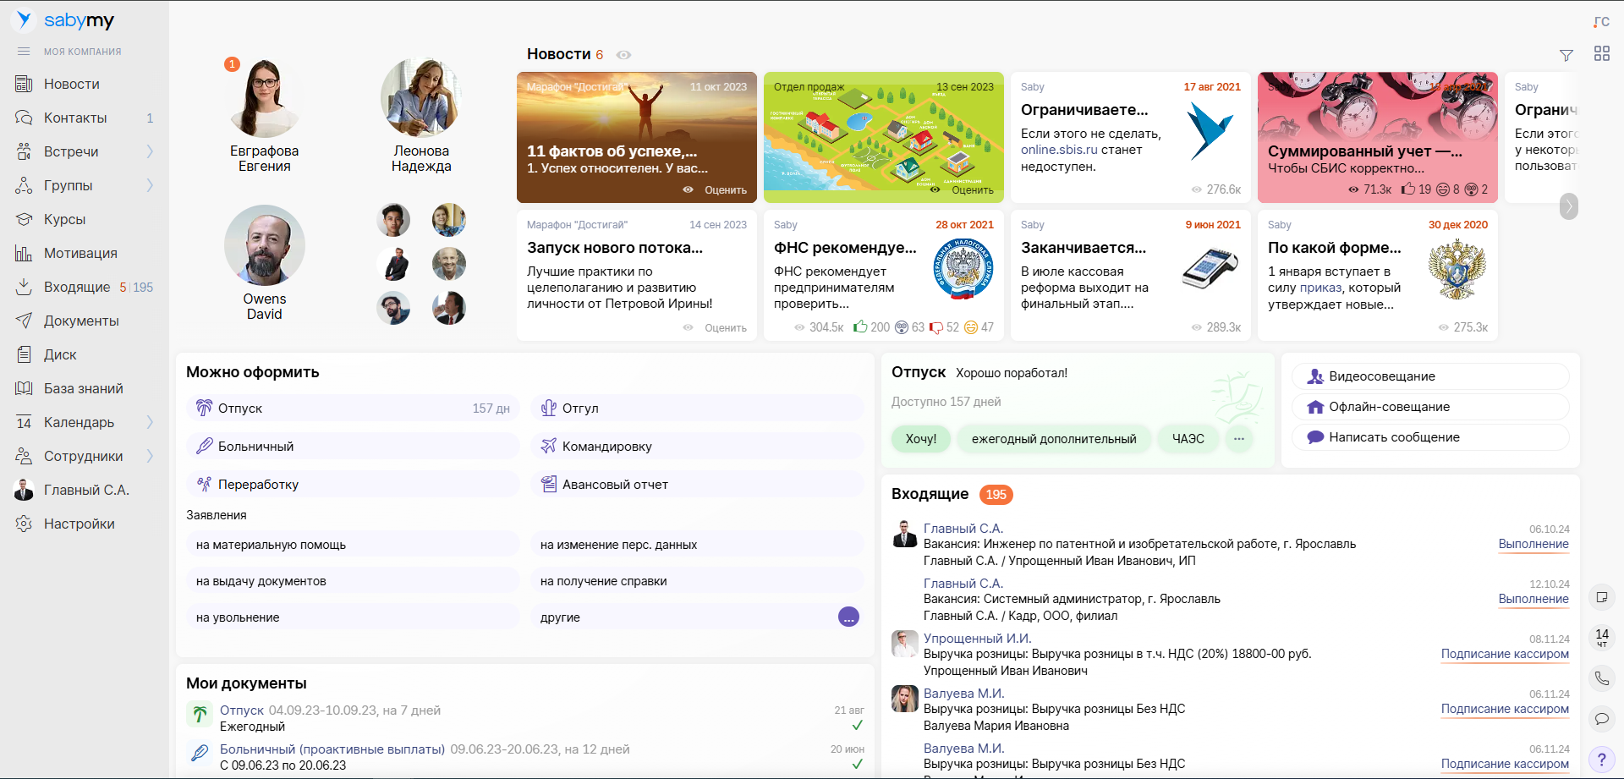Open the phone calls icon on right rail
The height and width of the screenshot is (779, 1624).
pyautogui.click(x=1602, y=678)
